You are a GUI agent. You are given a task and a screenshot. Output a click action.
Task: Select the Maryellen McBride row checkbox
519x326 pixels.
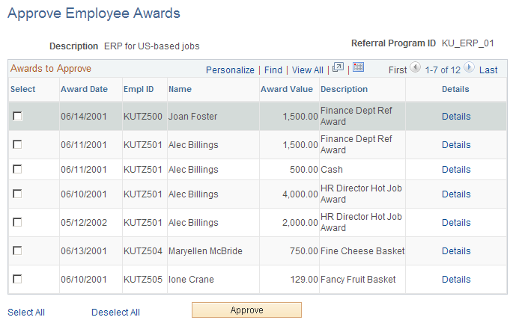(17, 250)
